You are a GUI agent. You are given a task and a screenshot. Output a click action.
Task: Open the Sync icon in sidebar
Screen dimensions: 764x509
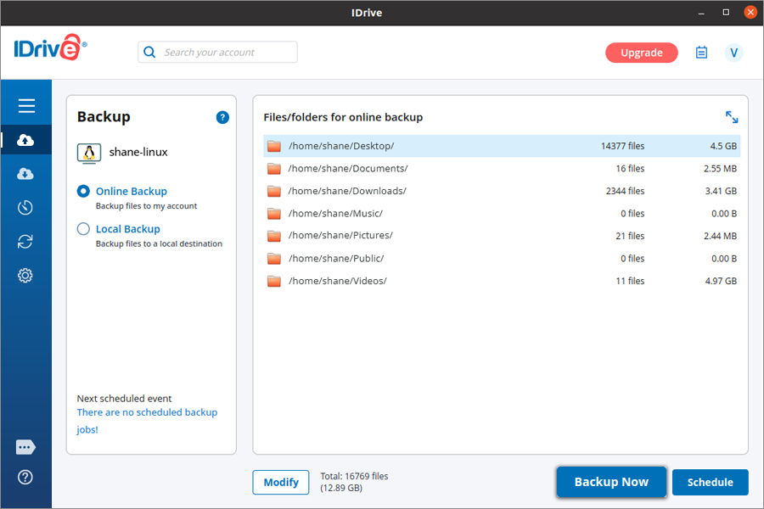pos(25,242)
